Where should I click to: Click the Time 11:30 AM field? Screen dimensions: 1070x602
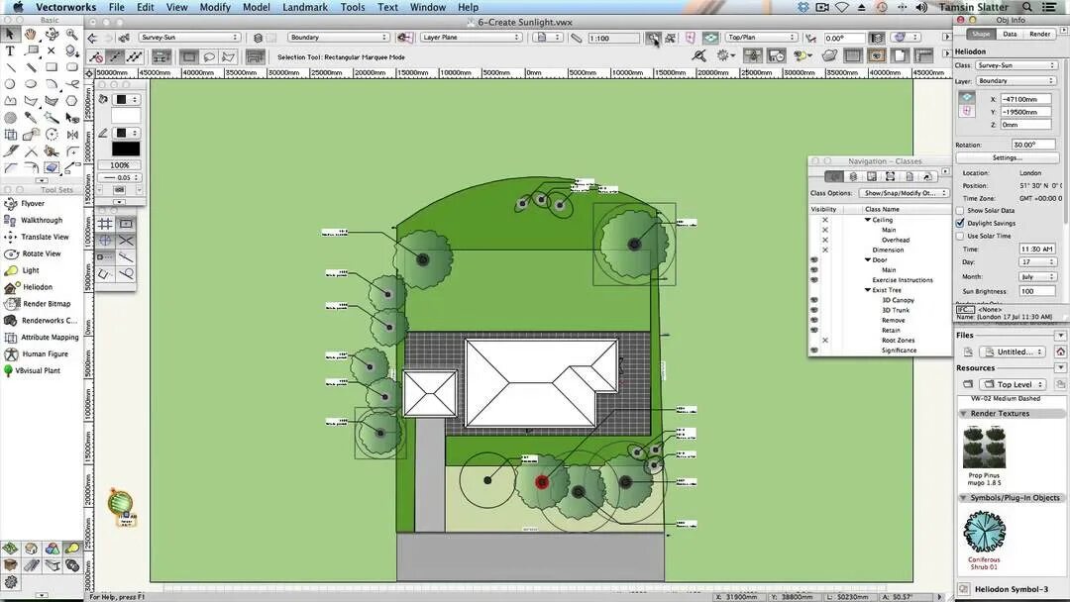tap(1037, 250)
